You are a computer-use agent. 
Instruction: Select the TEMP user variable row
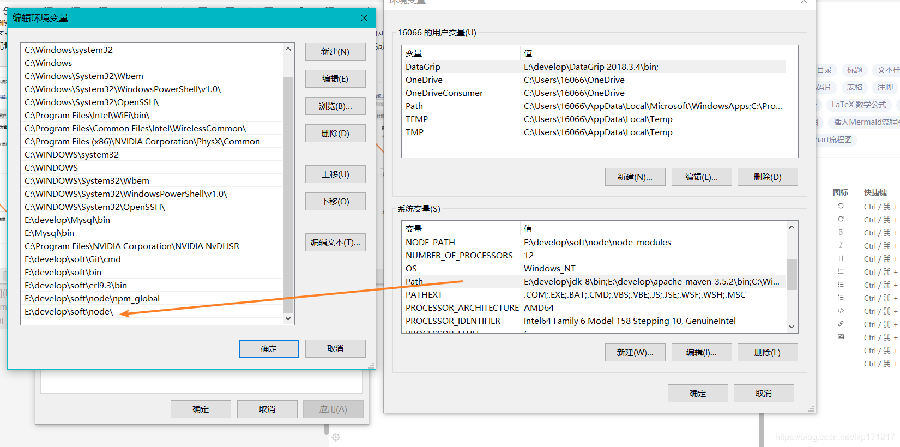pos(594,119)
